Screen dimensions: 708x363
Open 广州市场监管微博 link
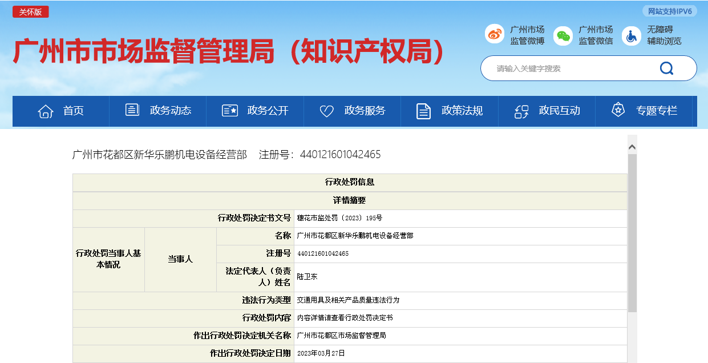(527, 35)
